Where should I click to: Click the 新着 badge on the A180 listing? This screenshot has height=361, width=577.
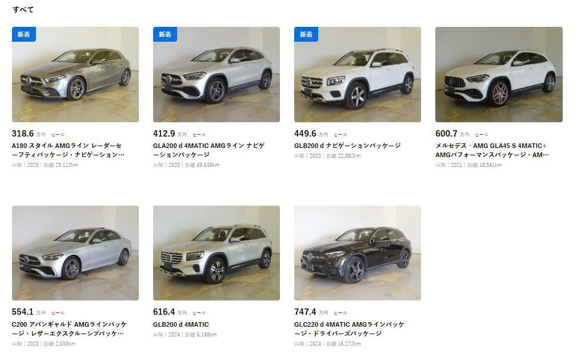(24, 34)
